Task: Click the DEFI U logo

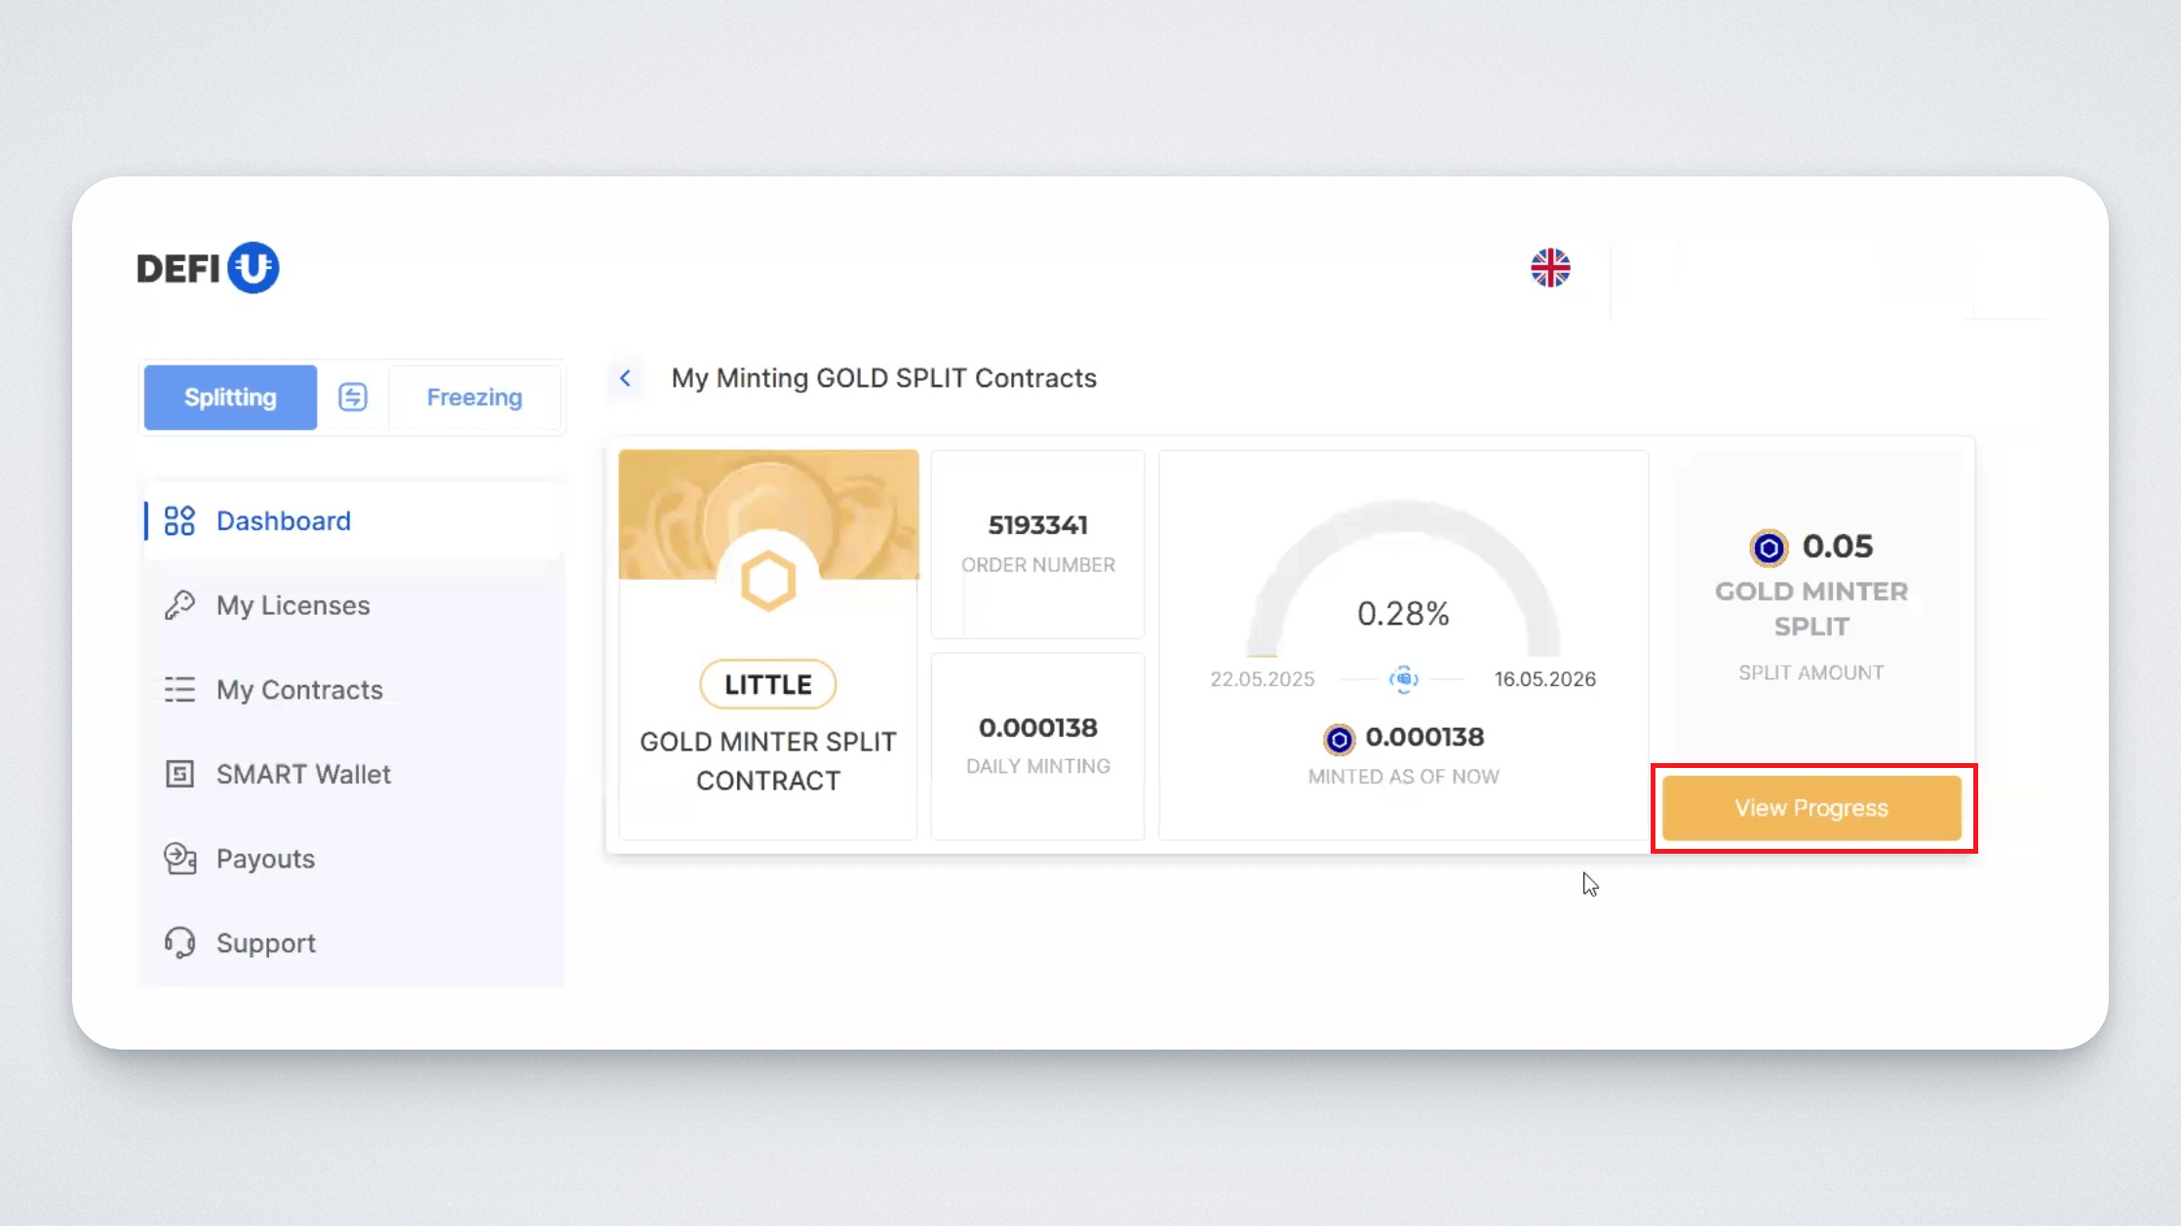Action: click(x=208, y=268)
